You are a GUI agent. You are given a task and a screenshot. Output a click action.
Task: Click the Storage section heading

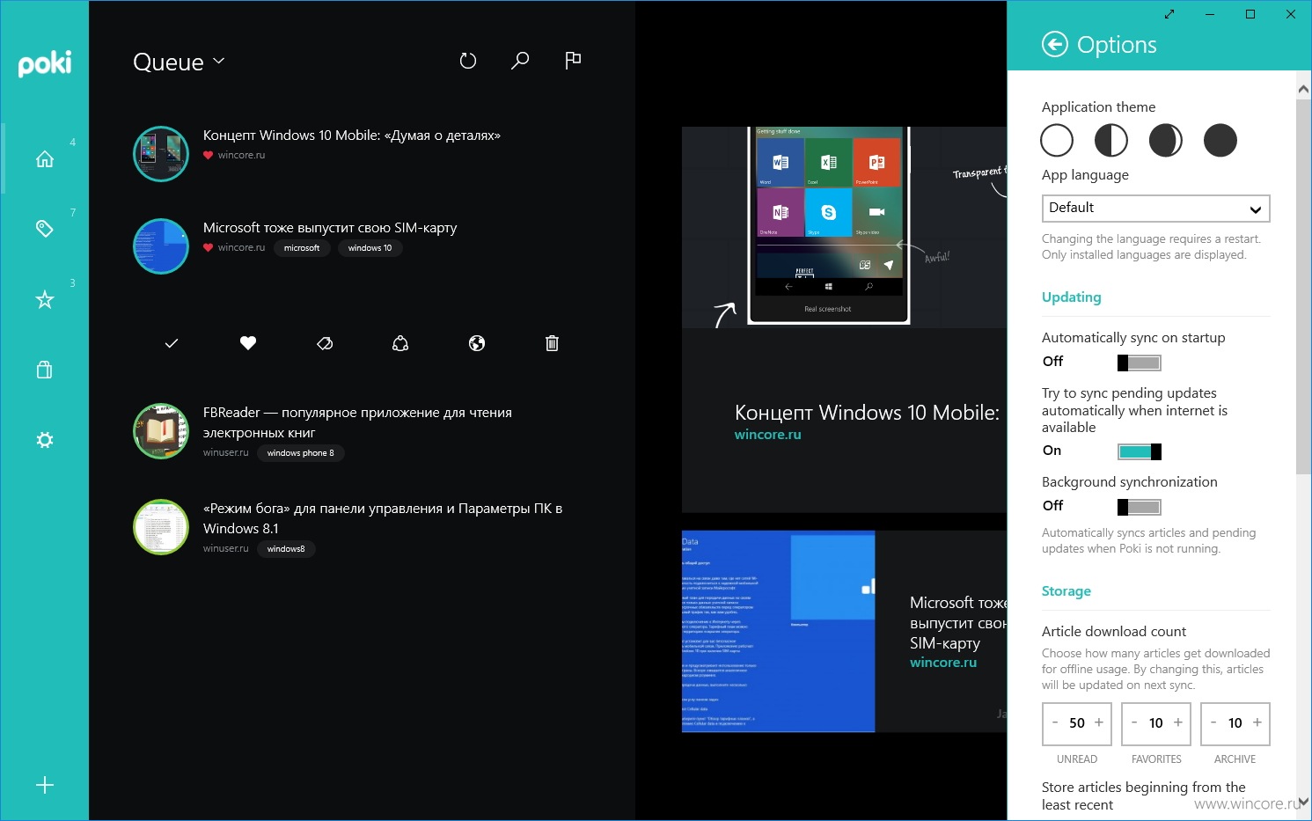[x=1066, y=591]
